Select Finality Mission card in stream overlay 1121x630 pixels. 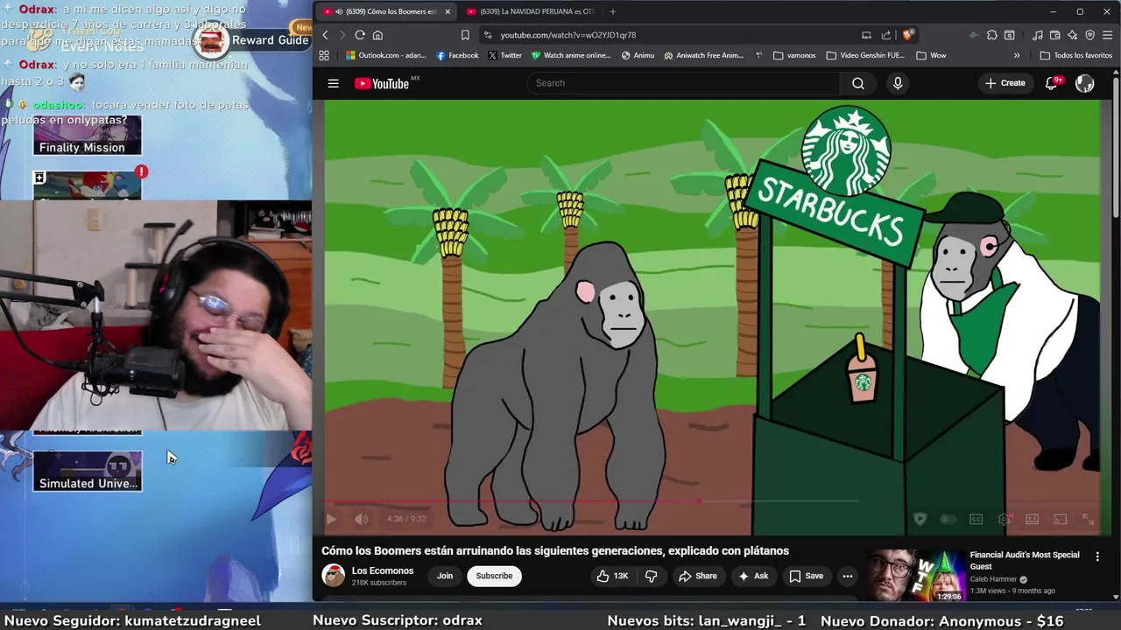point(87,136)
